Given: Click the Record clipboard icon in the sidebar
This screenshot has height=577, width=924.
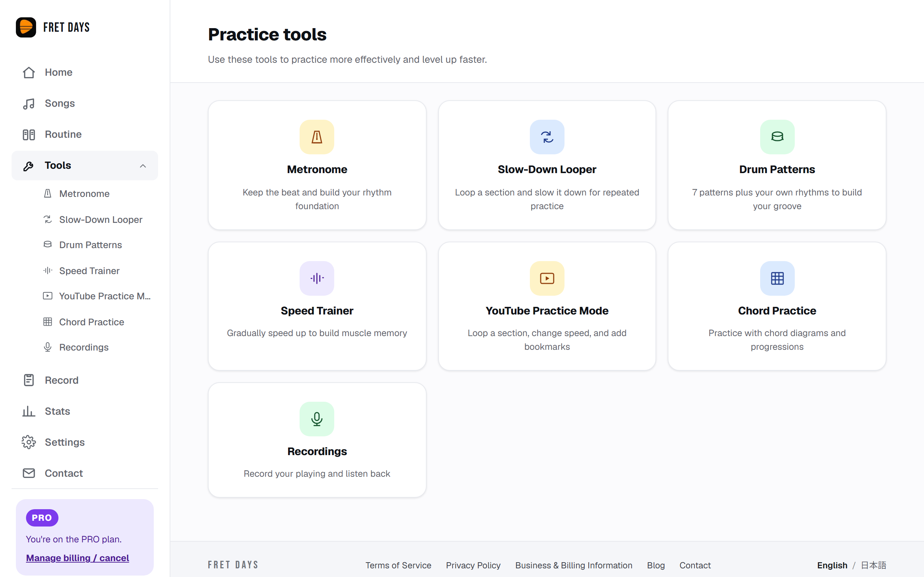Looking at the screenshot, I should pos(29,380).
